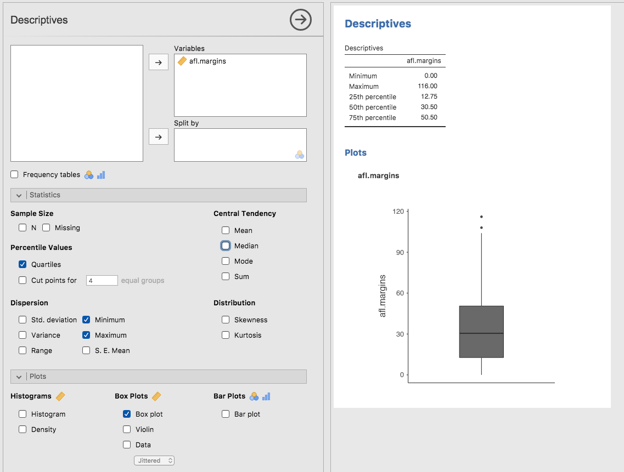Enable Std. deviation checkbox
Image resolution: width=624 pixels, height=472 pixels.
coord(23,320)
